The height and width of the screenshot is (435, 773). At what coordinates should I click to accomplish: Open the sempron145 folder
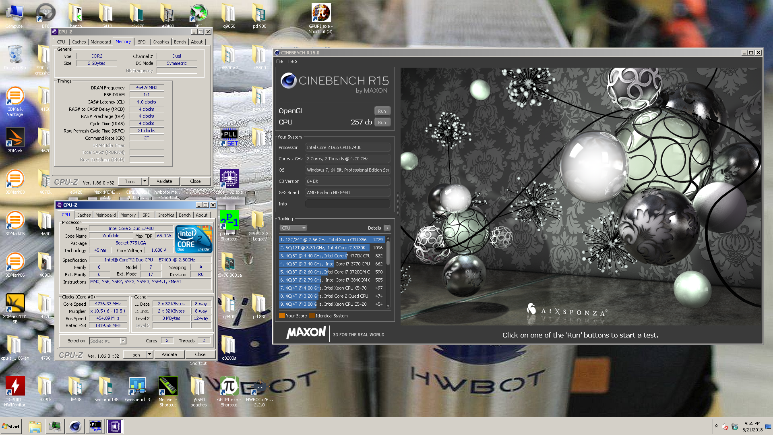(107, 389)
